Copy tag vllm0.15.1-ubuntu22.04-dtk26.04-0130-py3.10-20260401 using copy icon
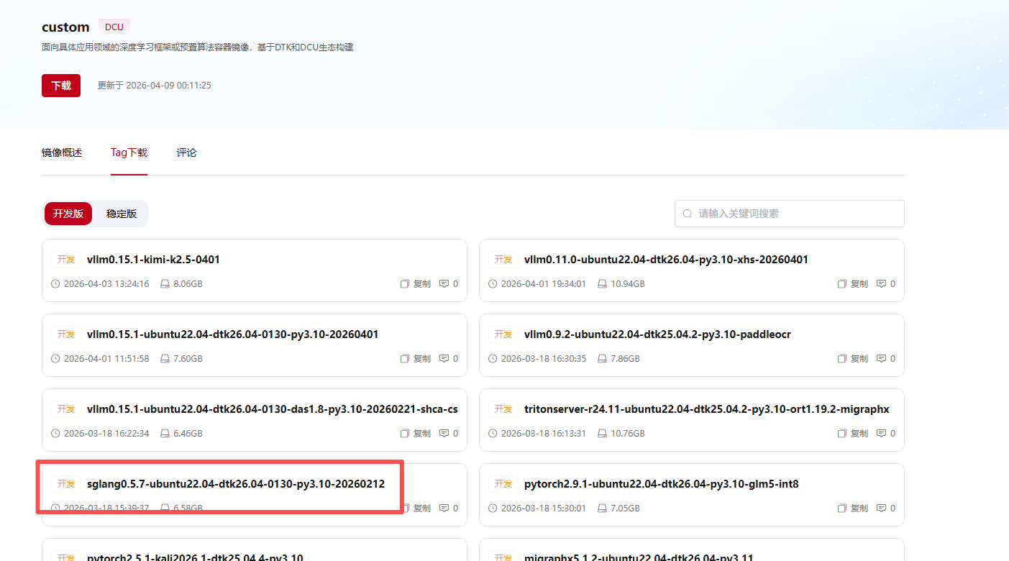 point(404,359)
